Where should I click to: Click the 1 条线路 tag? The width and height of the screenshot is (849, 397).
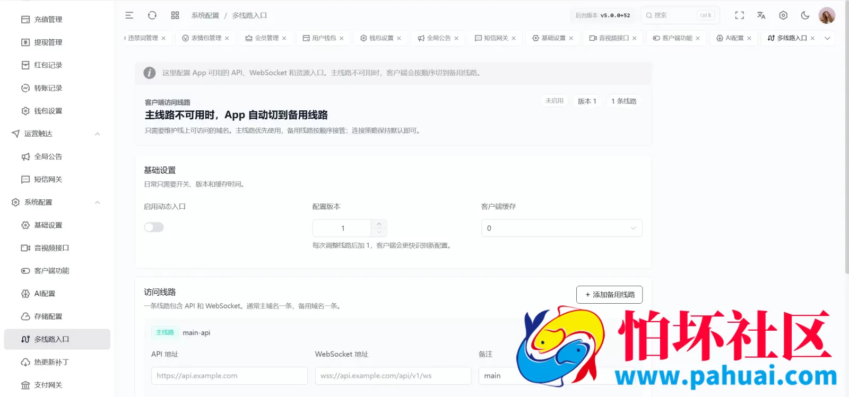point(623,101)
